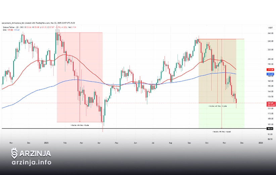Select the black 98.64 horizontal line label

pyautogui.click(x=269, y=128)
